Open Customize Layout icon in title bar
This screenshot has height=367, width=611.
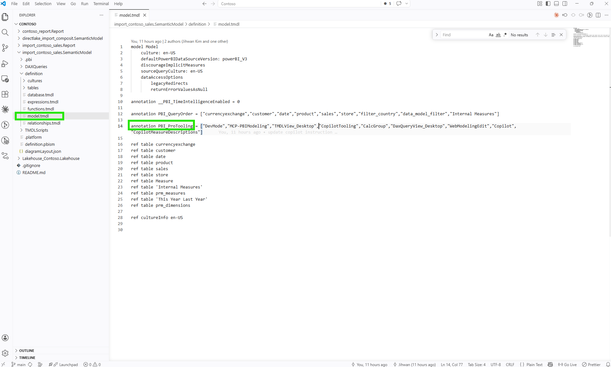pyautogui.click(x=540, y=4)
